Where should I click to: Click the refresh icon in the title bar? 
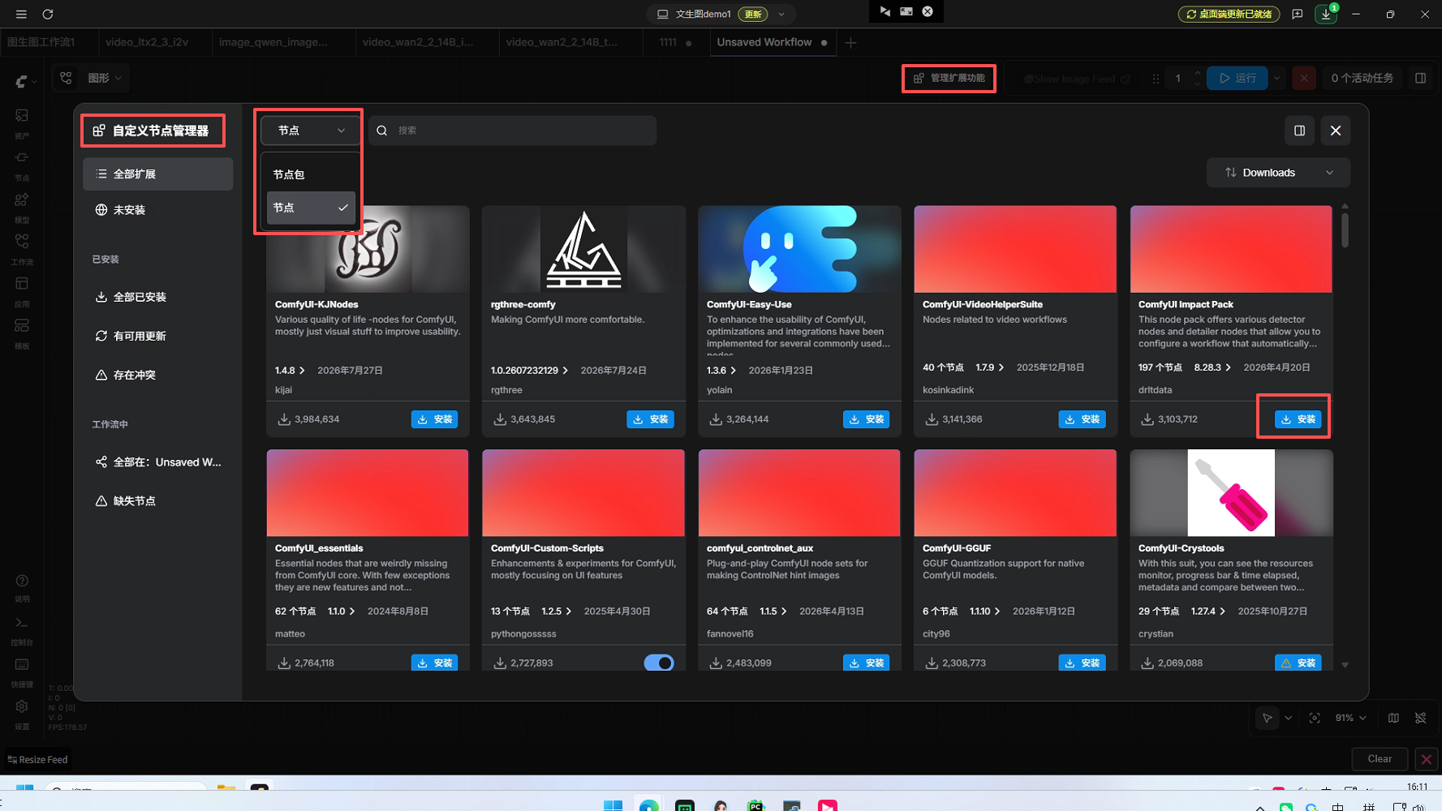click(48, 14)
